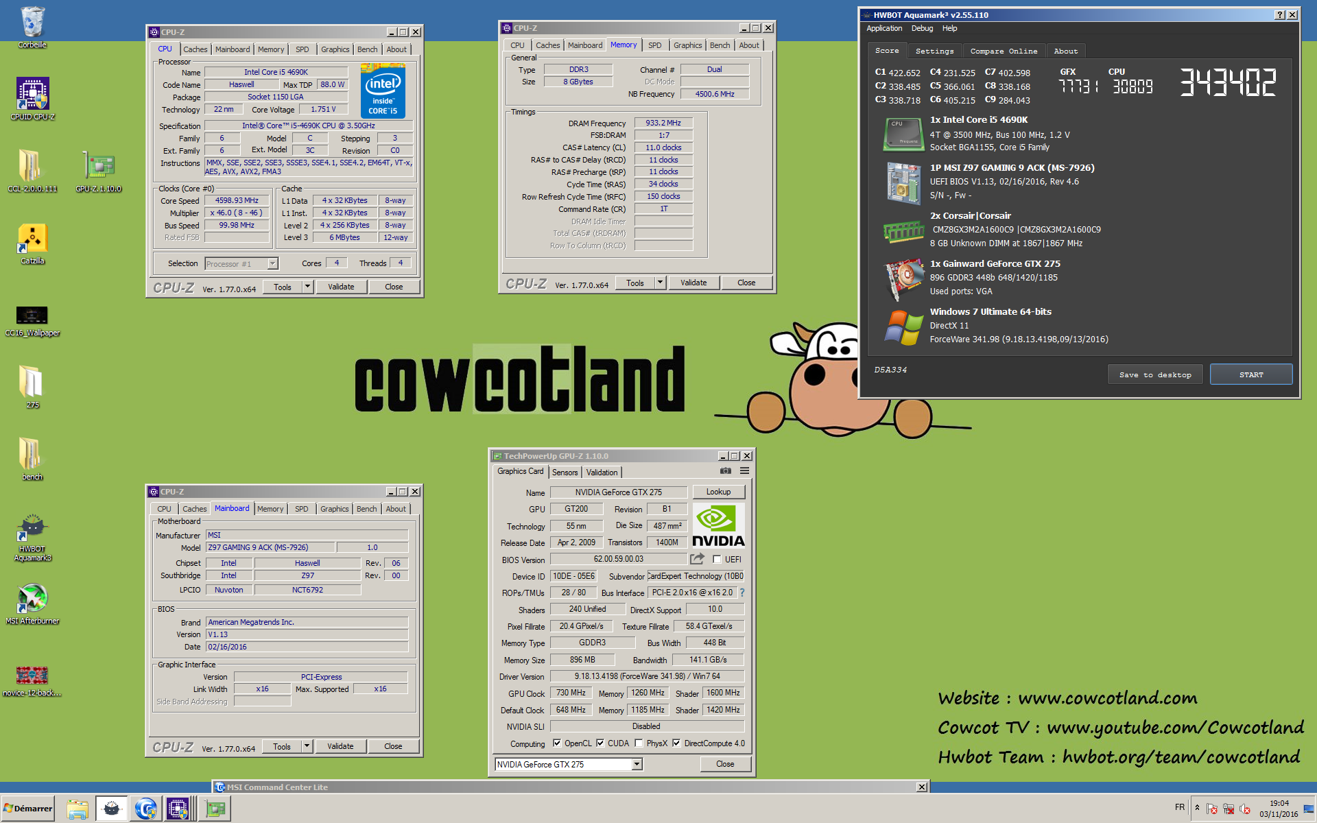Click the GPU-Z screenshot camera icon
Screen dimensions: 1317x823
point(725,471)
